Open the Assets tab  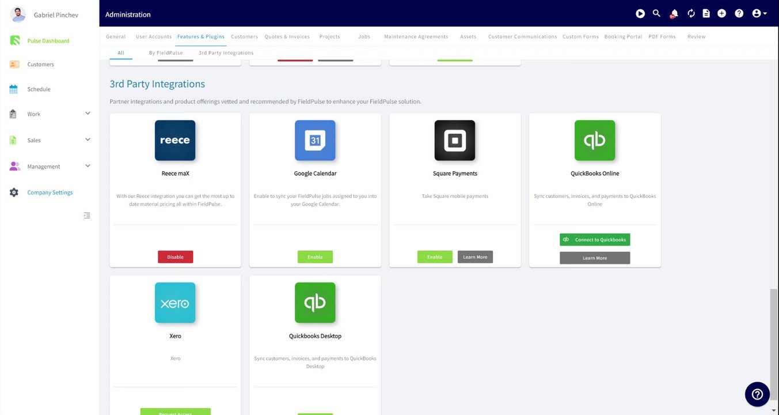click(x=468, y=36)
